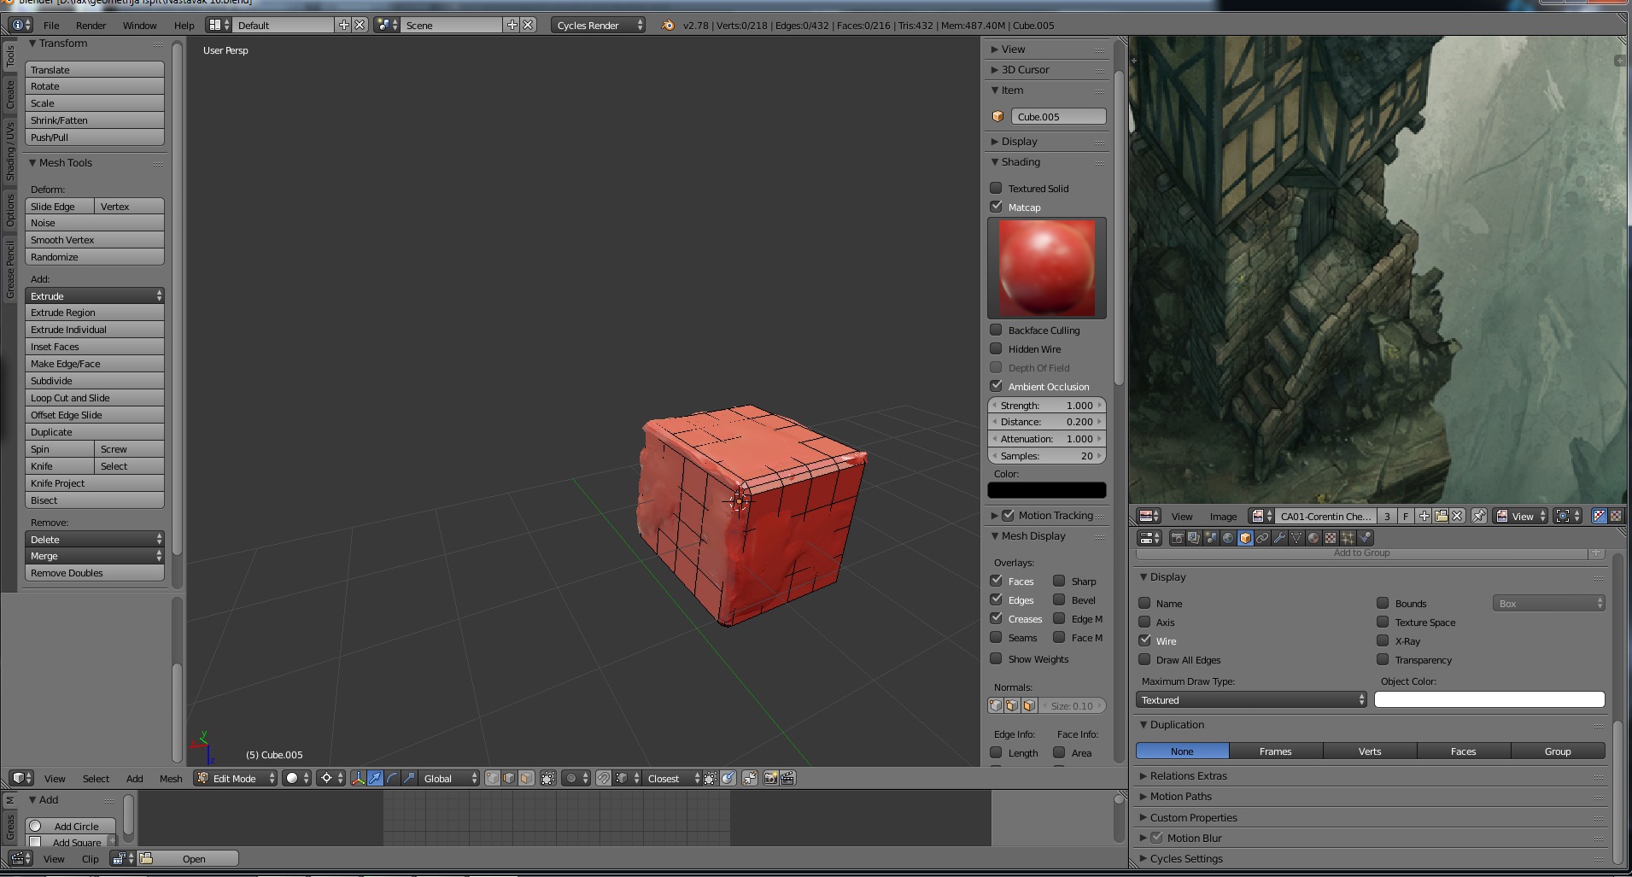This screenshot has width=1632, height=877.
Task: Open the Physics properties tab
Action: (1365, 538)
